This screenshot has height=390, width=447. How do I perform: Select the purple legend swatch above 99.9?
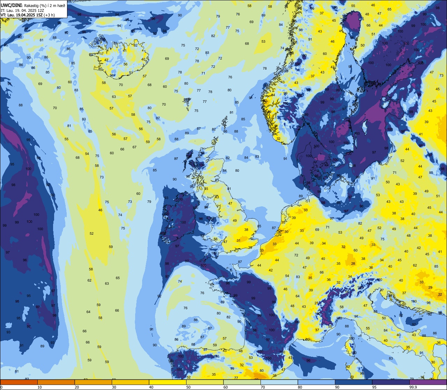(428, 382)
